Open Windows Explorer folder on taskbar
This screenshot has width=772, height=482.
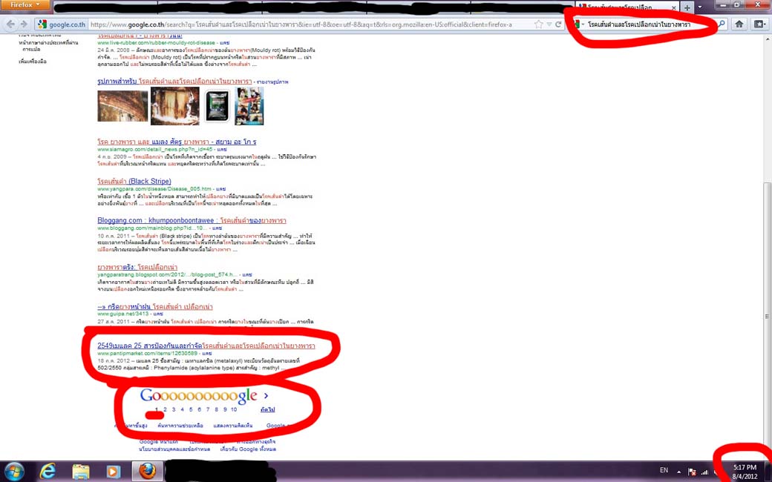tap(81, 471)
